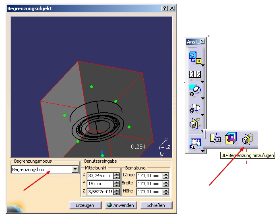Select the hatched section view icon
Screen dimensions: 279x217
point(195,74)
